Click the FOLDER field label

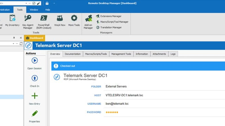tap(96, 87)
